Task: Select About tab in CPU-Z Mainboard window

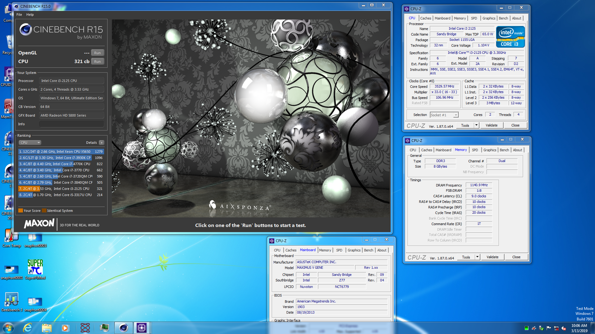Action: pyautogui.click(x=382, y=250)
